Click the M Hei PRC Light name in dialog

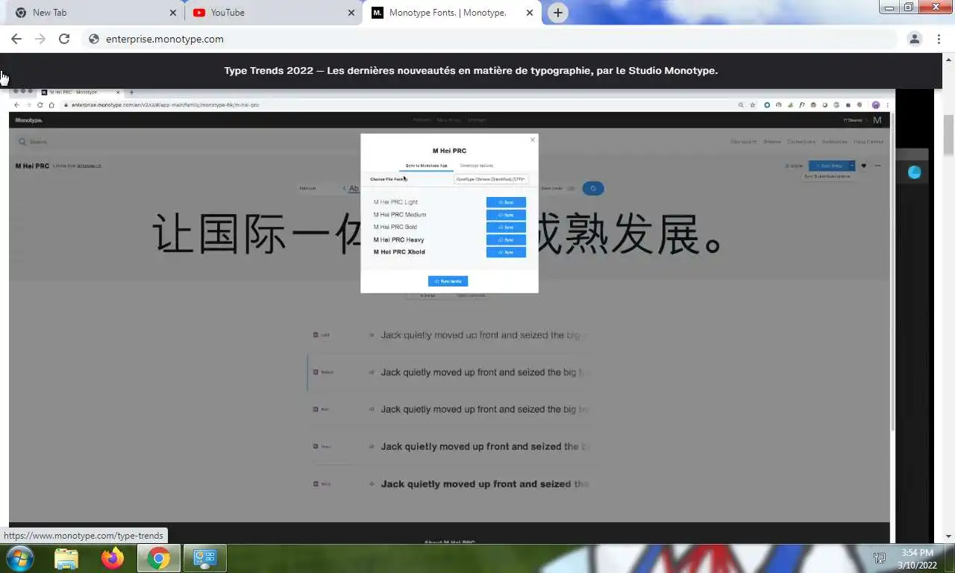[x=395, y=202]
